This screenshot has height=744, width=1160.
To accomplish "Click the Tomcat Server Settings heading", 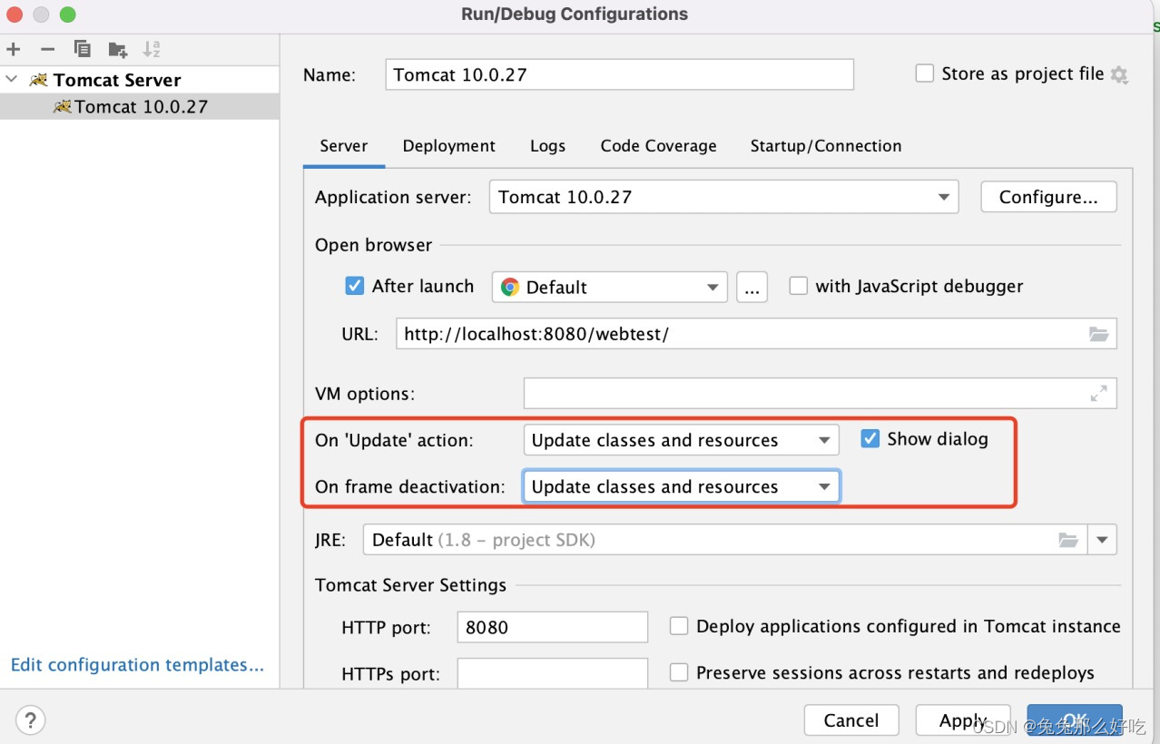I will click(x=410, y=585).
